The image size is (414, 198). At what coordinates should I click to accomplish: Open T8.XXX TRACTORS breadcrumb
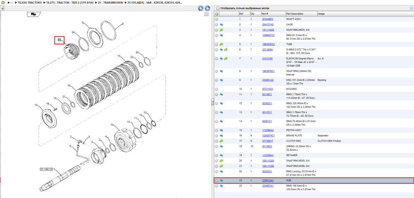click(x=29, y=2)
